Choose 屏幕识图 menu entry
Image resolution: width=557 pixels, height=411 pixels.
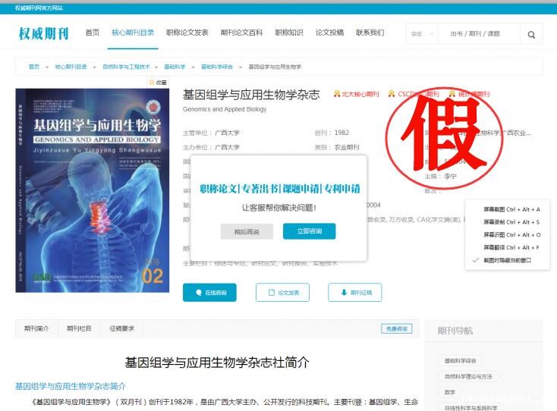click(511, 235)
